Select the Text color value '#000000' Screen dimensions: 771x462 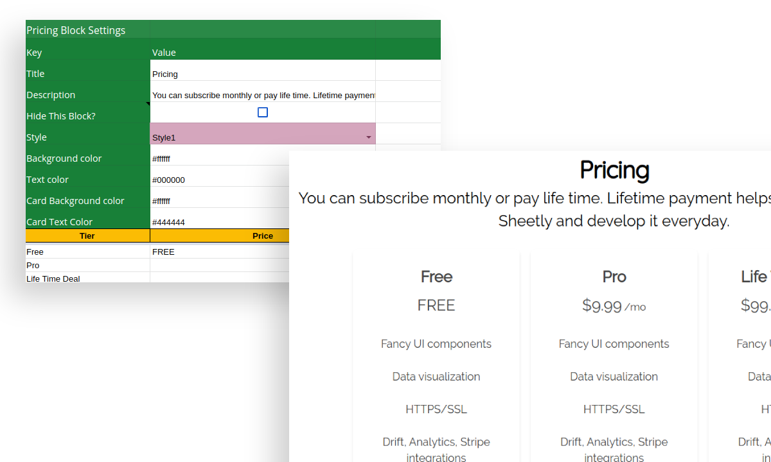click(220, 176)
